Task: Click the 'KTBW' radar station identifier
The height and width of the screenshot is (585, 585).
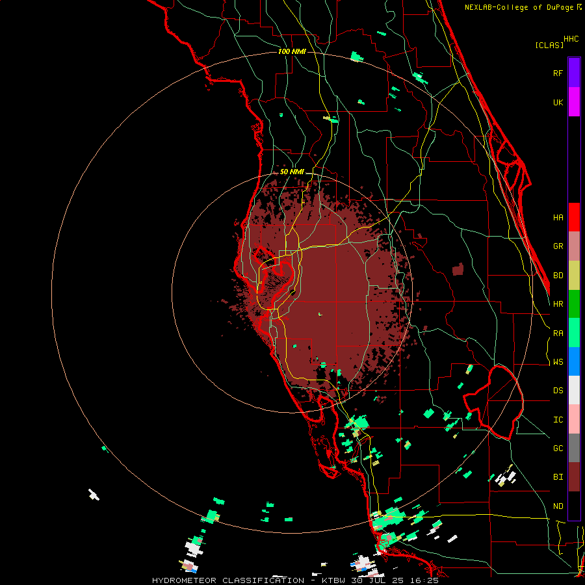Action: [x=333, y=580]
